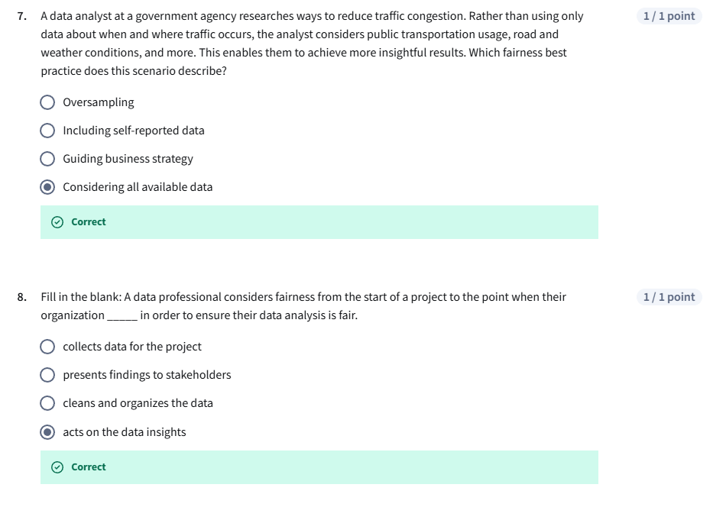
Task: Pick 'cleans and organizes the data' radio button
Action: (47, 403)
